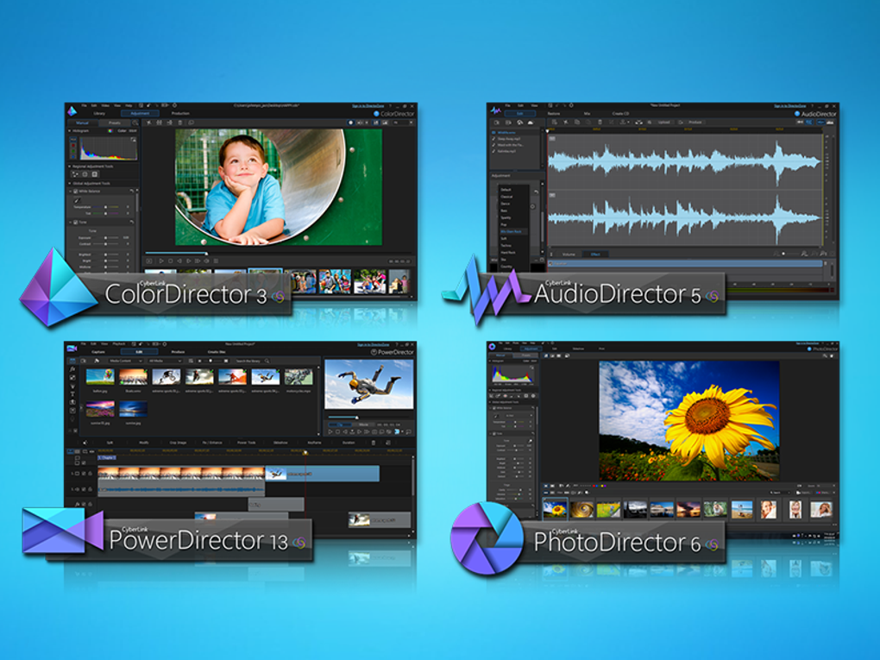Open Produce tab in PowerDirector

click(178, 352)
